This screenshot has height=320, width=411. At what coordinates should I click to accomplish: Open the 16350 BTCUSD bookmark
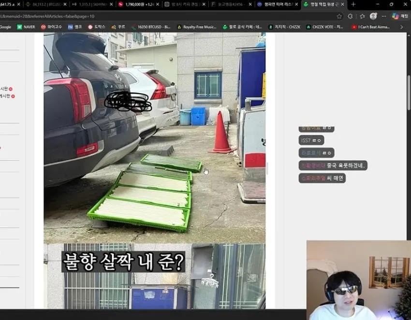coord(151,27)
